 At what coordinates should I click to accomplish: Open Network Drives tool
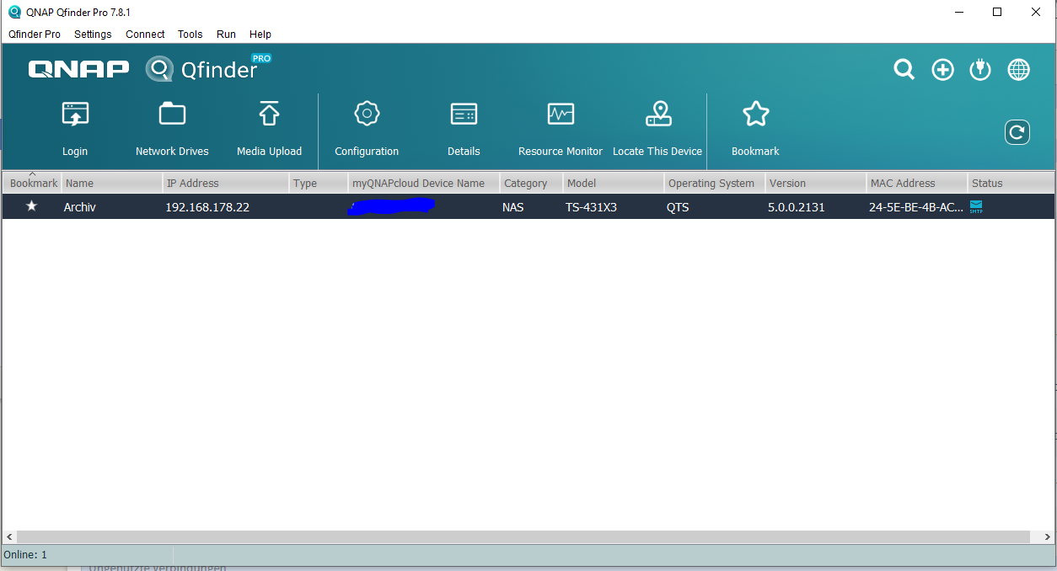(172, 128)
